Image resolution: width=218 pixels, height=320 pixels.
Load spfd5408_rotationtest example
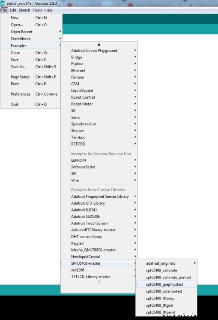166,291
